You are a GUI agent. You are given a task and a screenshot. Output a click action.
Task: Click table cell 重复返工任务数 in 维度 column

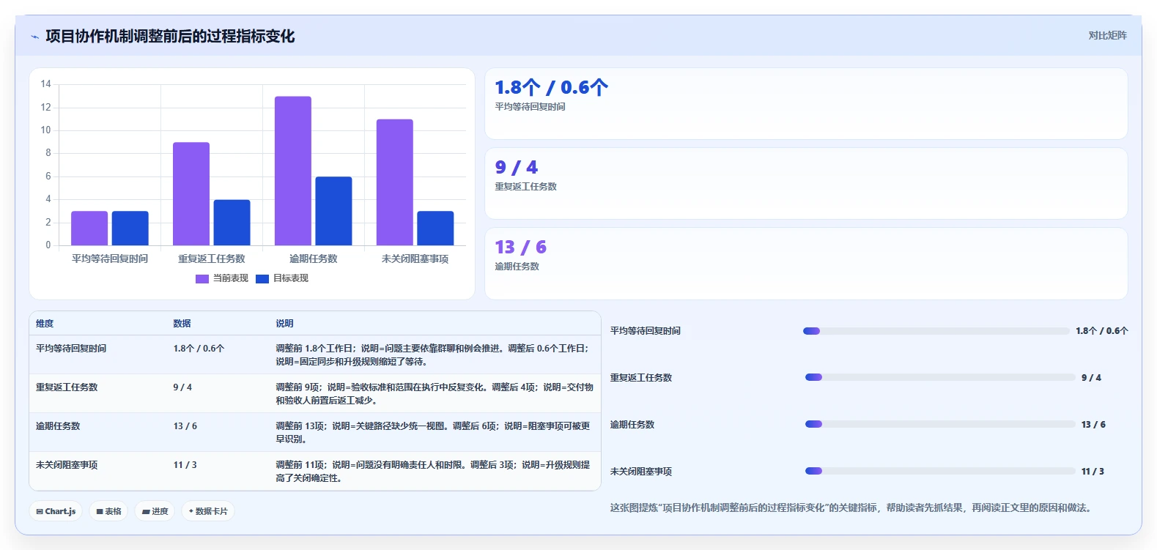coord(67,387)
